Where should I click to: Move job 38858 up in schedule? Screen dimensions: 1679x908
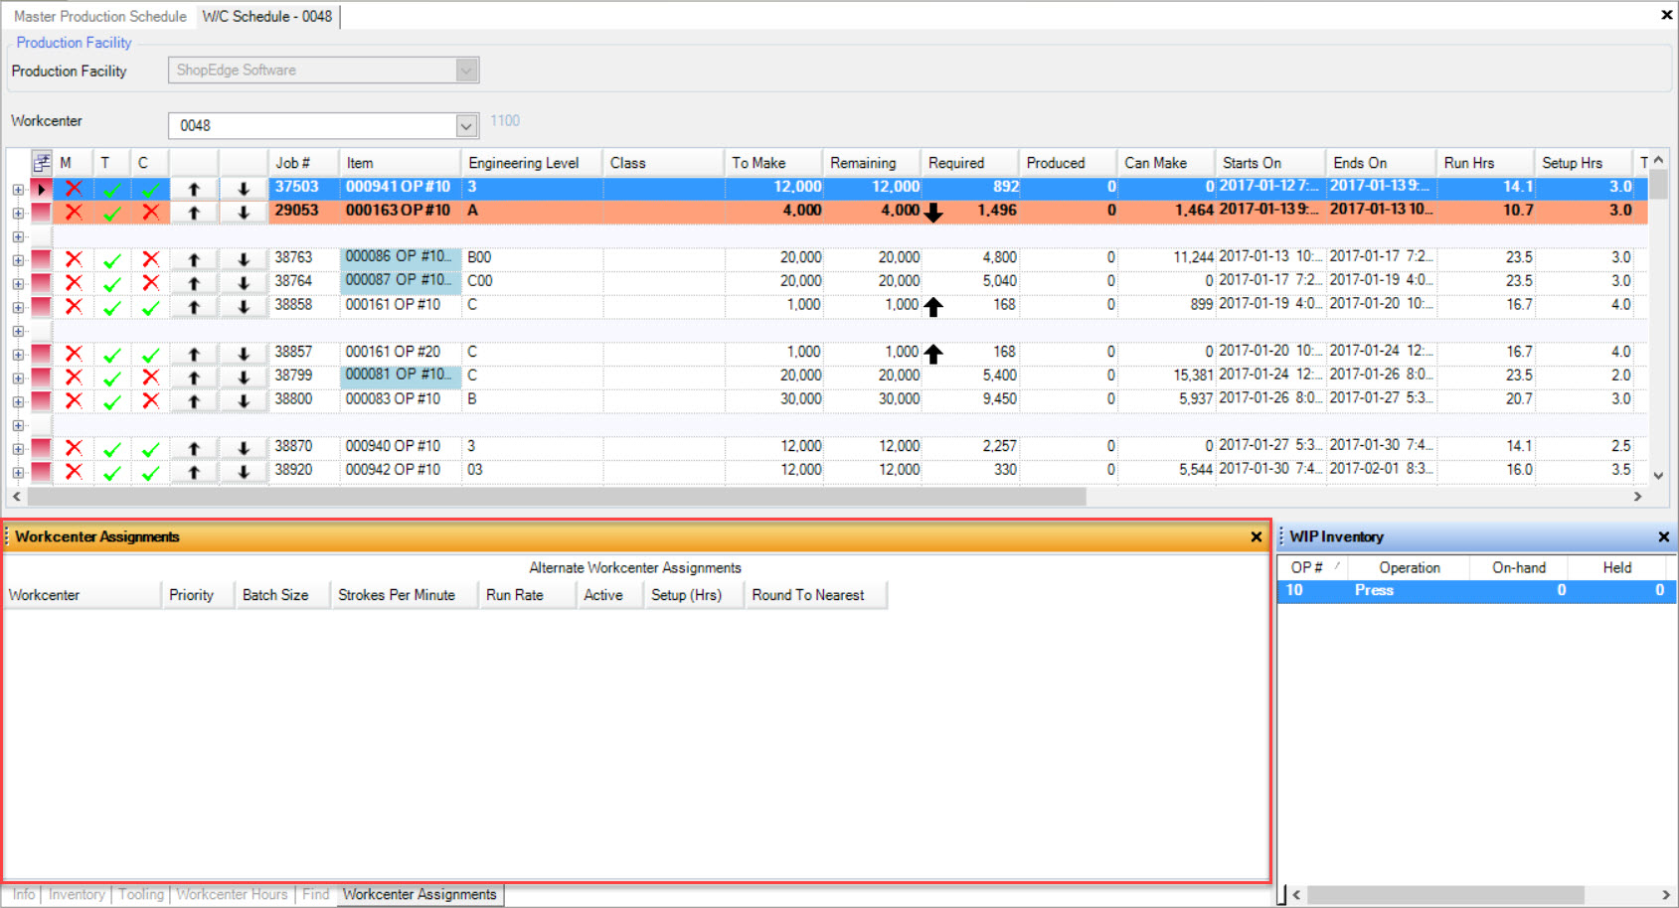click(194, 307)
